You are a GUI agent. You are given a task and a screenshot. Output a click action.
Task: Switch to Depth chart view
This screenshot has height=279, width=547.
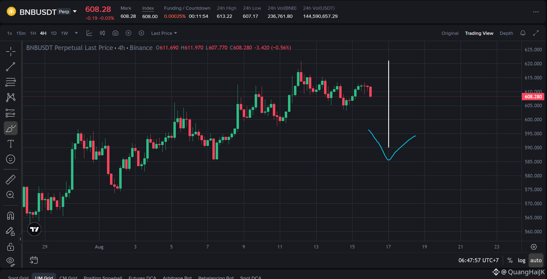pos(506,33)
